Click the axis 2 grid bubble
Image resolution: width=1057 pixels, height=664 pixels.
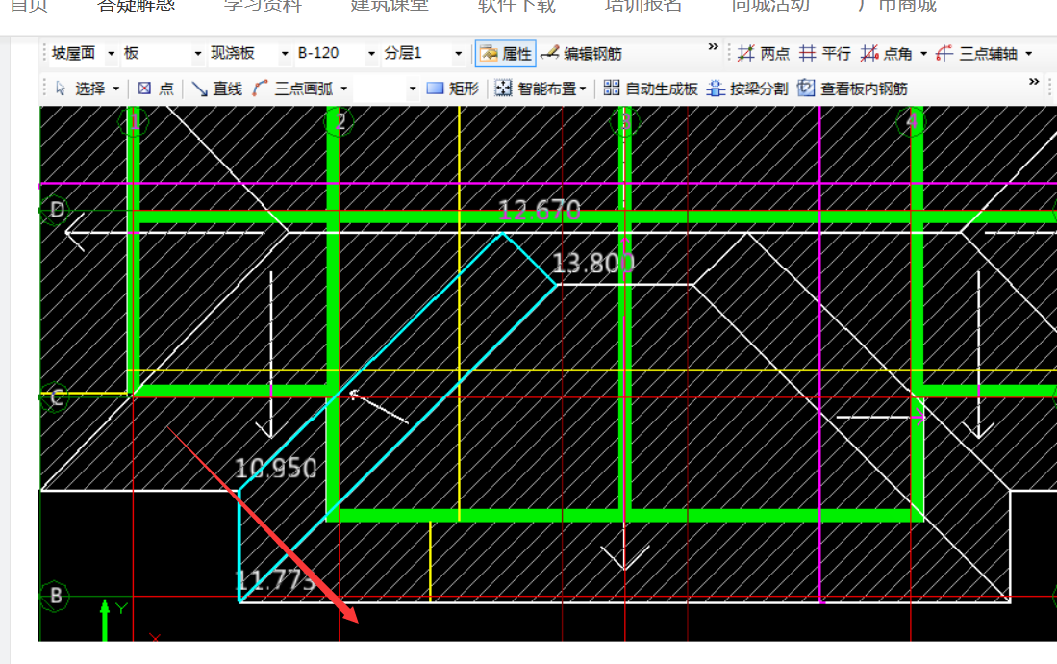[340, 121]
